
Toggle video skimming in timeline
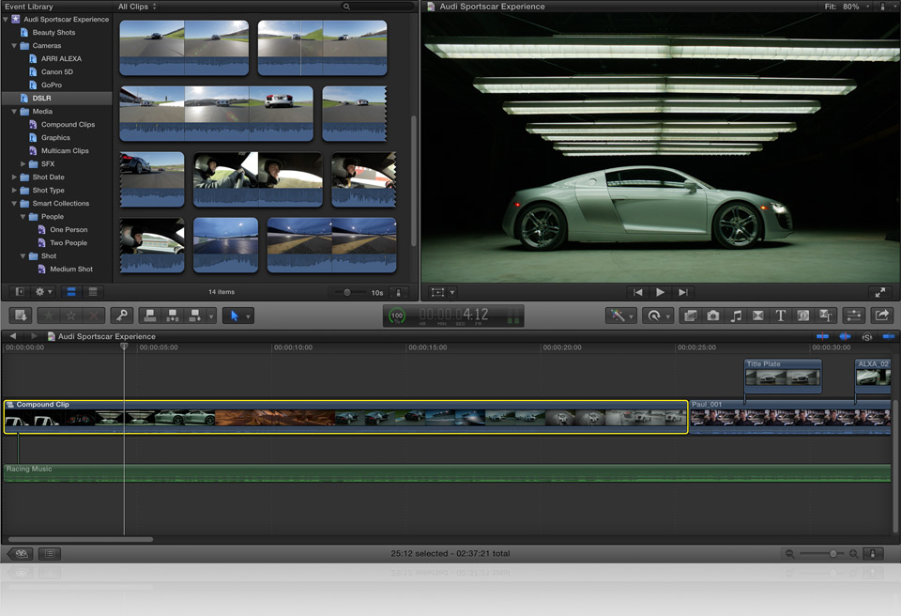click(x=822, y=336)
